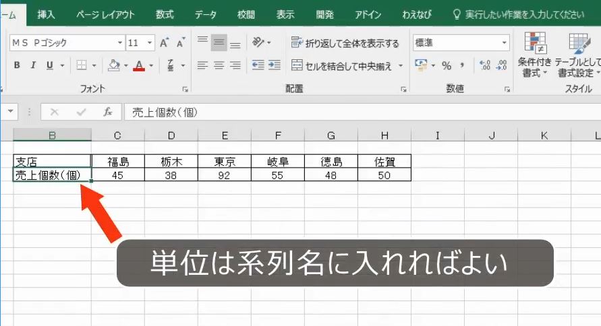
Task: Click 実行したい作業を入力してください search box
Action: 519,15
